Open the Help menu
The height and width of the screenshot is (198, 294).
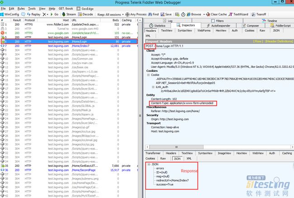[x=52, y=9]
